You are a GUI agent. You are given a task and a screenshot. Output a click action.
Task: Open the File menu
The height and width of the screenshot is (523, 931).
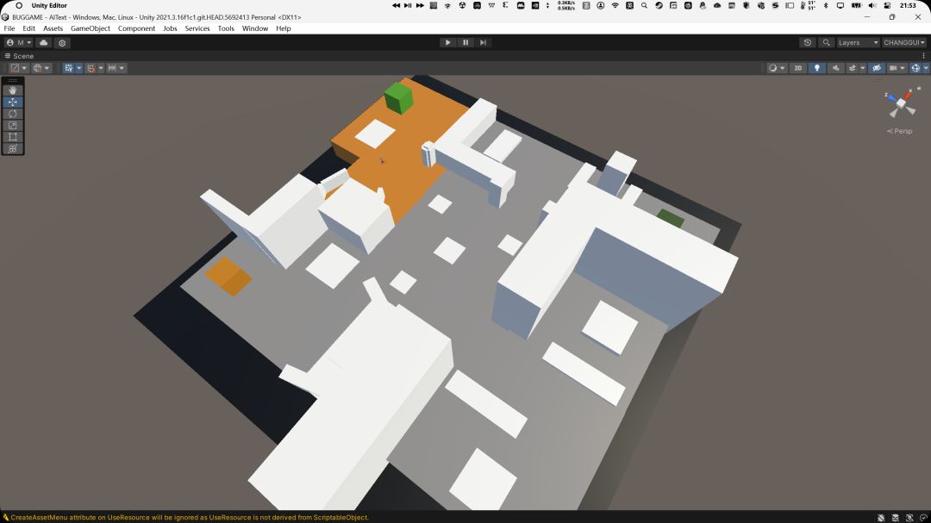9,28
